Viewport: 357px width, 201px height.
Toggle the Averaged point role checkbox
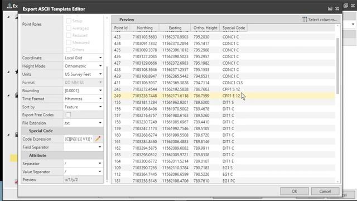(x=68, y=28)
